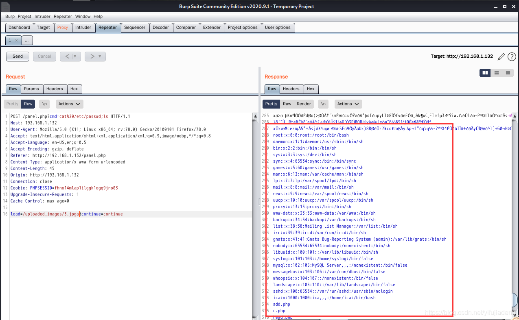Click the mysql:x:102:105 response line

point(340,265)
